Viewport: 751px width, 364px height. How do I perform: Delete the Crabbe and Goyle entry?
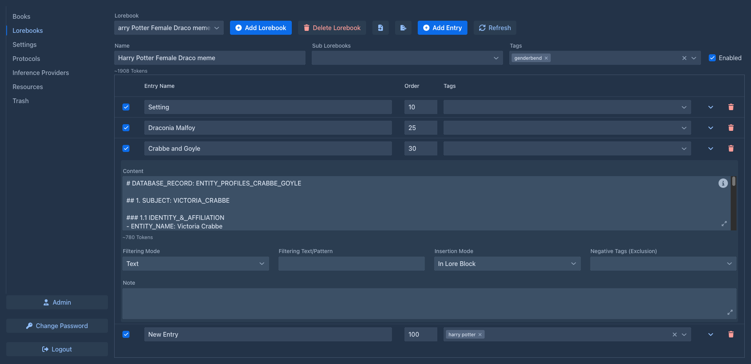731,148
